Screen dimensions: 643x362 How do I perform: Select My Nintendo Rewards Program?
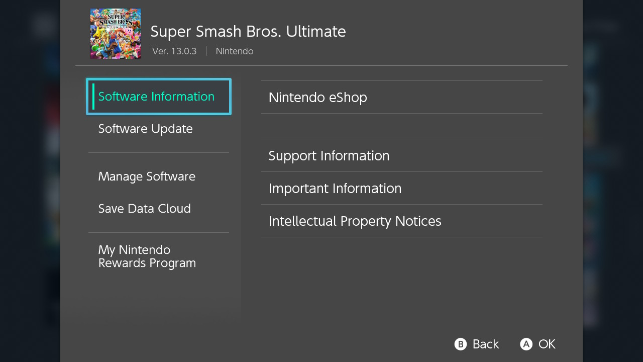pos(159,256)
